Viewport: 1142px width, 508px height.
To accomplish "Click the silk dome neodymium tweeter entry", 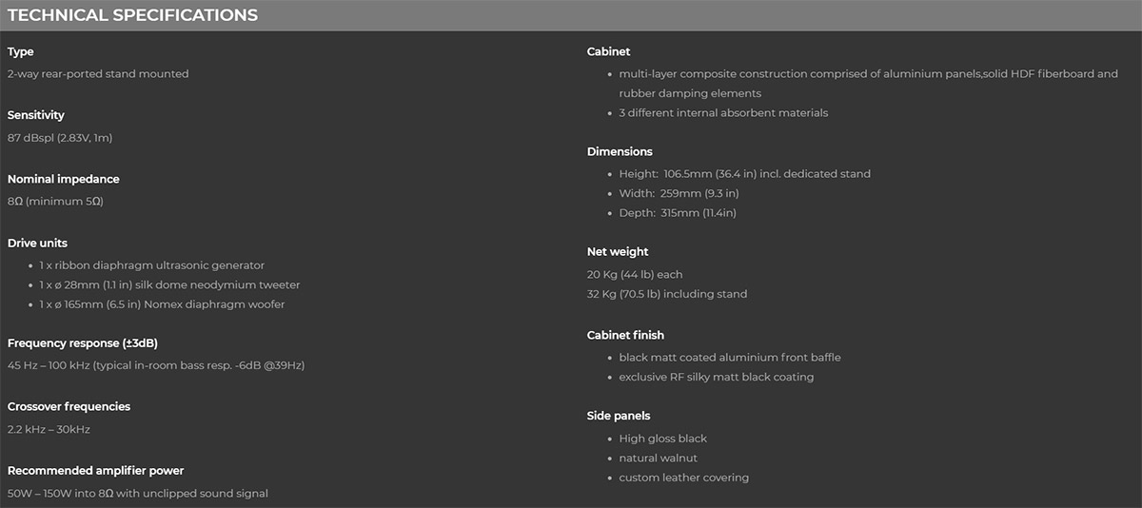I will click(x=169, y=285).
